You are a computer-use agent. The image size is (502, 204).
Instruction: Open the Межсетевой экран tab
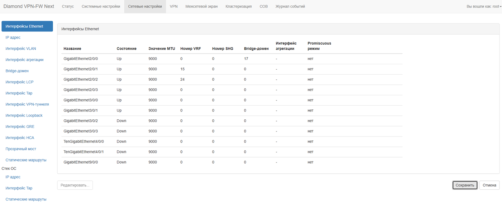201,6
